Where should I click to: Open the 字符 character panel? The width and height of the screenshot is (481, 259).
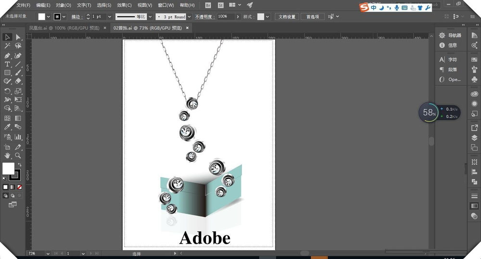pos(452,60)
